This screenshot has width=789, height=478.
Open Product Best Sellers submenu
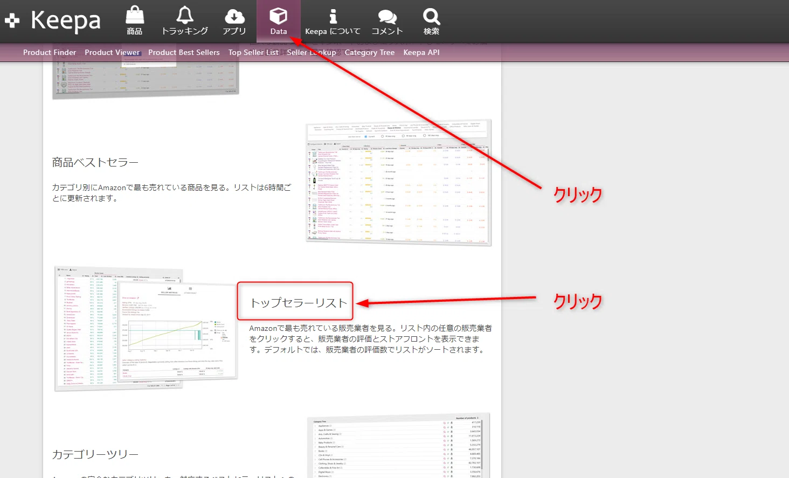[184, 52]
